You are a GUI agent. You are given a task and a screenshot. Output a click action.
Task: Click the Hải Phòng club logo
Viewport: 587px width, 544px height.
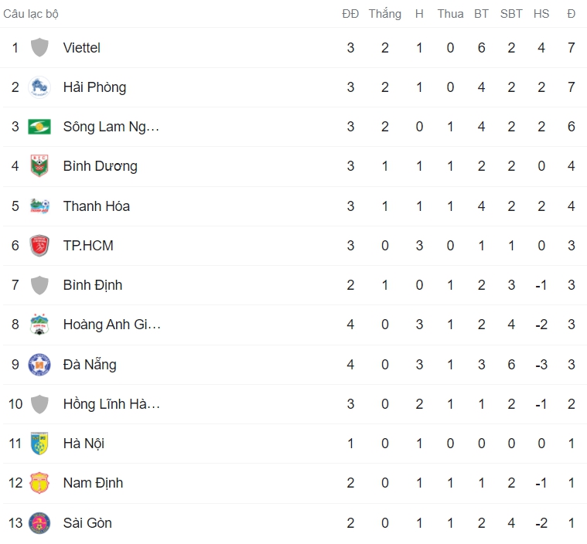[39, 87]
